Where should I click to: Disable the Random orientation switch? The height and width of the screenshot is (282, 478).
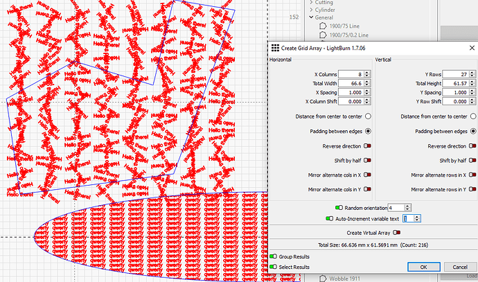pos(339,208)
